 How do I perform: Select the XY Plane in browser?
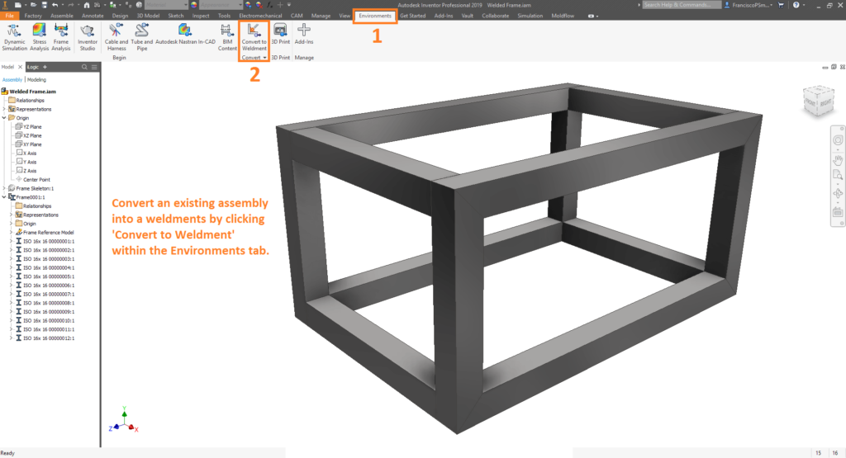[x=32, y=144]
